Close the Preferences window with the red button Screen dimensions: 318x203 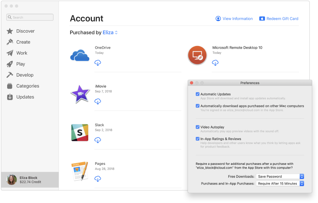191,83
